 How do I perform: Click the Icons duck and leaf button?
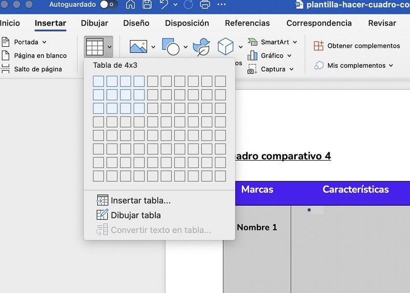pos(201,47)
